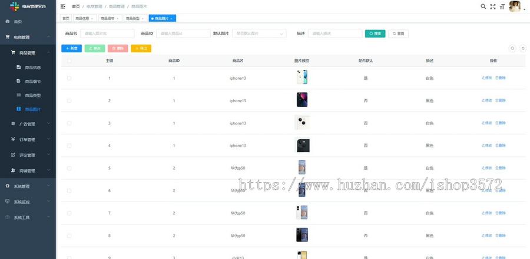Close the 商品细节 tab with its x

coord(117,19)
